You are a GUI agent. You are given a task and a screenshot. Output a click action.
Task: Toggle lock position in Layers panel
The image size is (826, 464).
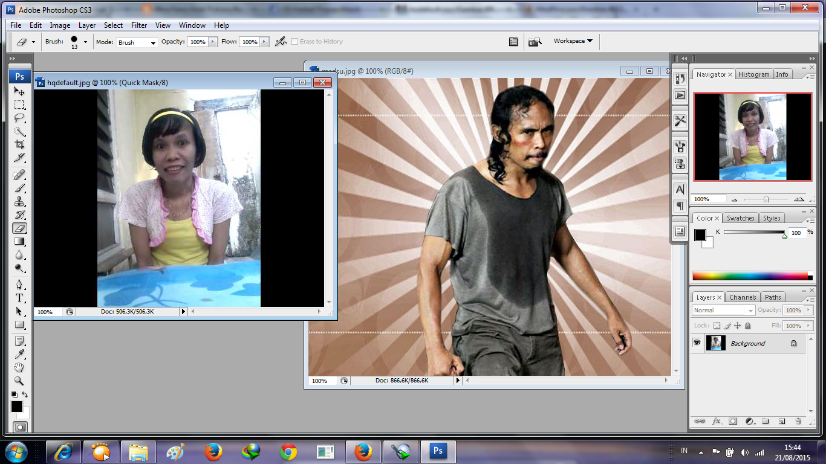tap(738, 326)
